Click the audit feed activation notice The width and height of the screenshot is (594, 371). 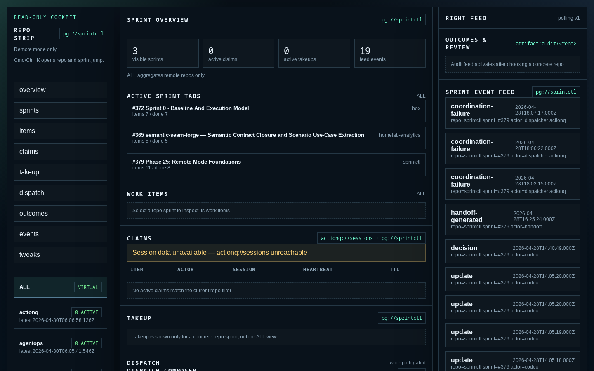(x=513, y=64)
